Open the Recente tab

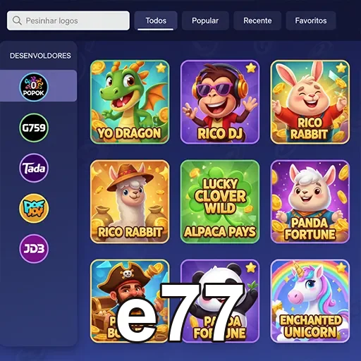[257, 20]
